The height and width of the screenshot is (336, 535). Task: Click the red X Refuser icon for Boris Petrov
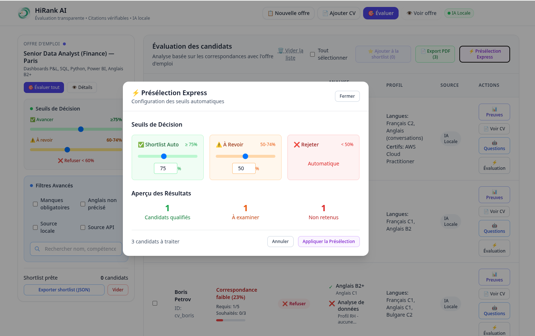point(285,303)
